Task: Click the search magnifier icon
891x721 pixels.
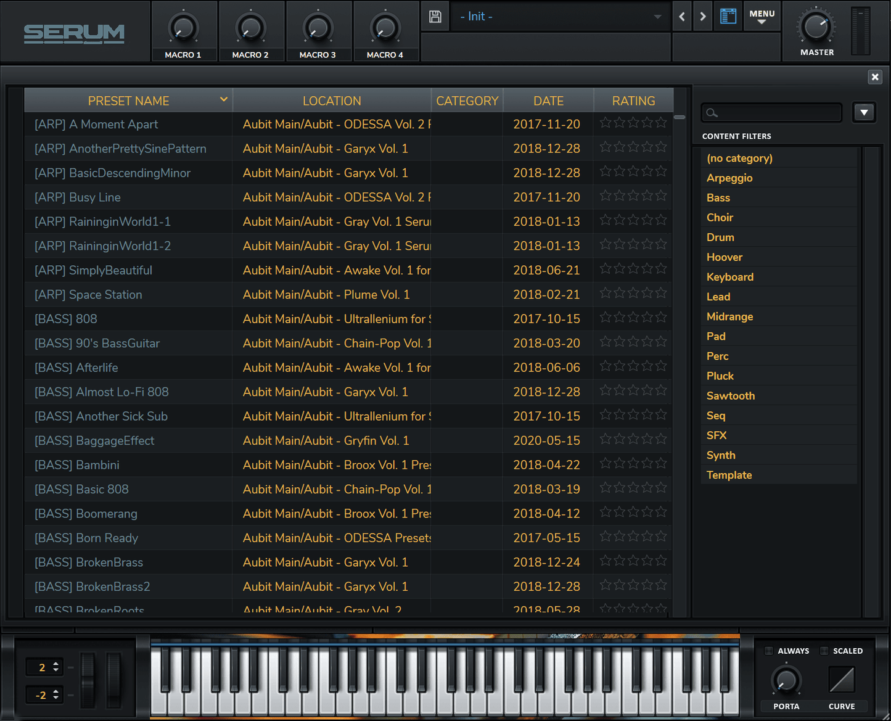Action: coord(712,113)
